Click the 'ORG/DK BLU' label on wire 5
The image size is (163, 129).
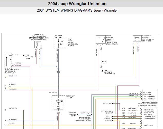(13, 109)
